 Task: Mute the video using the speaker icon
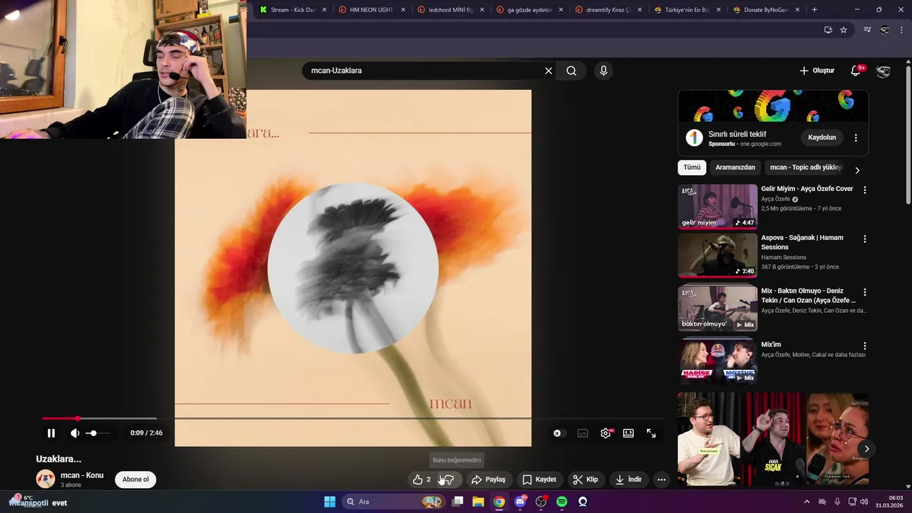click(75, 433)
